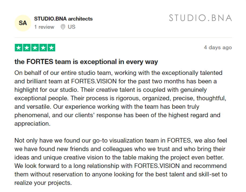Select the US country label
246x192 pixels.
click(x=72, y=27)
